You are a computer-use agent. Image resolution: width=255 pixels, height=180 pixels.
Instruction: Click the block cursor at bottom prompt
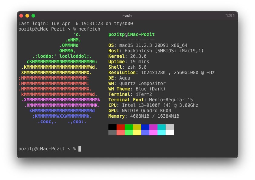click(80, 149)
